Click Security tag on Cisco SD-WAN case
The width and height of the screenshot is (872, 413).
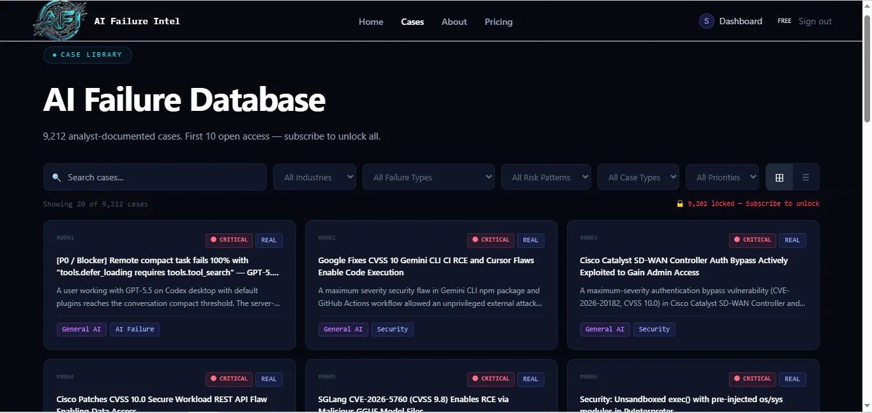tap(654, 330)
